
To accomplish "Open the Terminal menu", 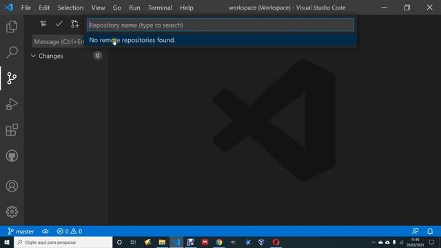I will coord(160,8).
